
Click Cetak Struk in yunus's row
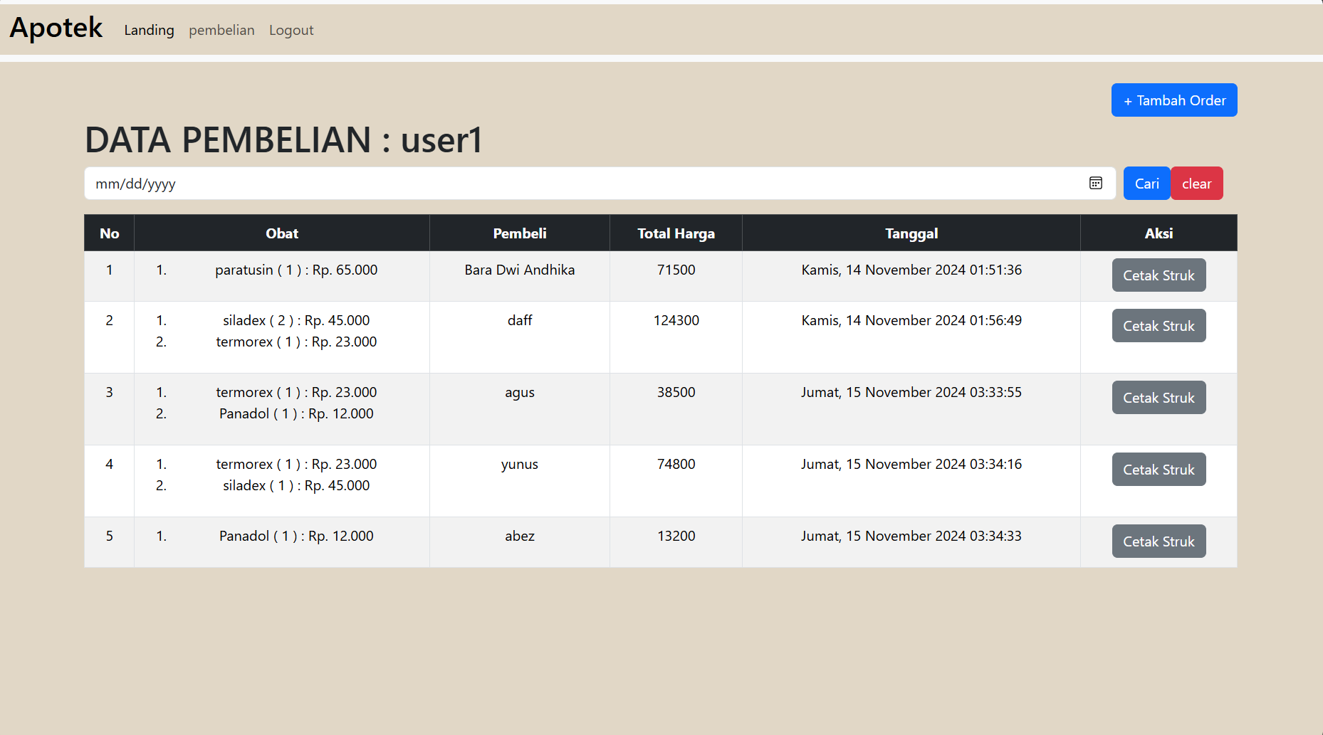[1159, 470]
